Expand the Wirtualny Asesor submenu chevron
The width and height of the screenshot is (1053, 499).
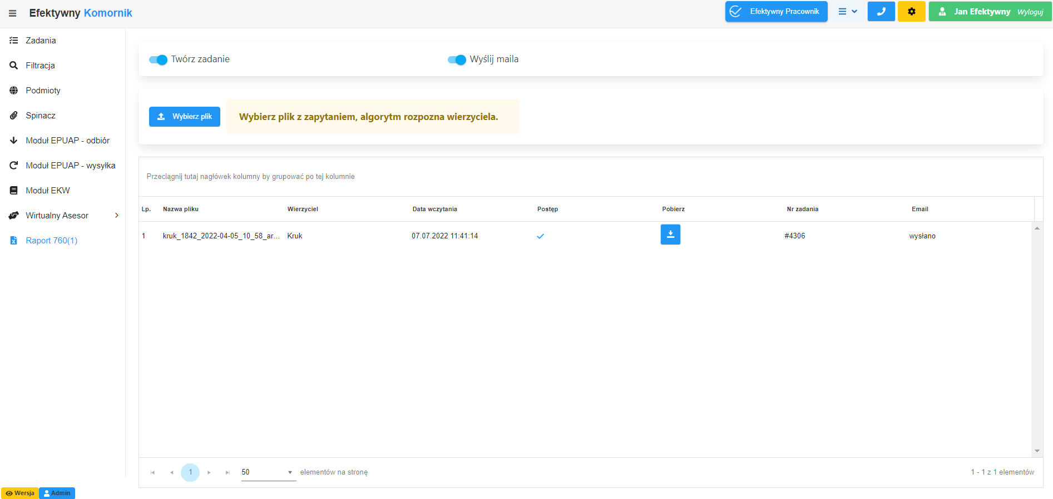point(117,216)
